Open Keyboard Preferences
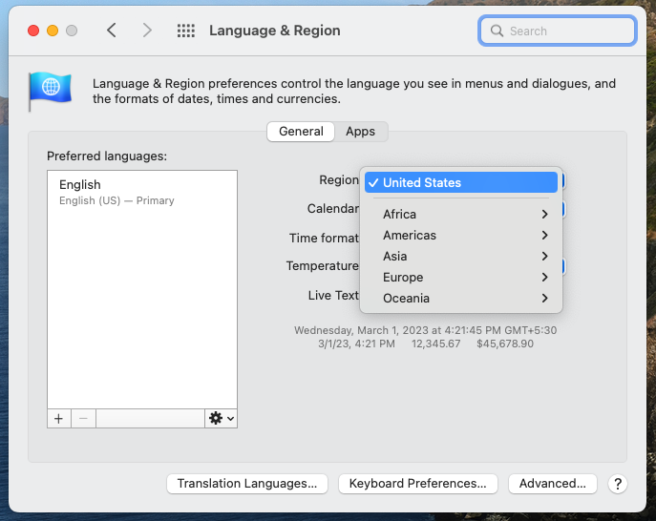 pos(418,484)
